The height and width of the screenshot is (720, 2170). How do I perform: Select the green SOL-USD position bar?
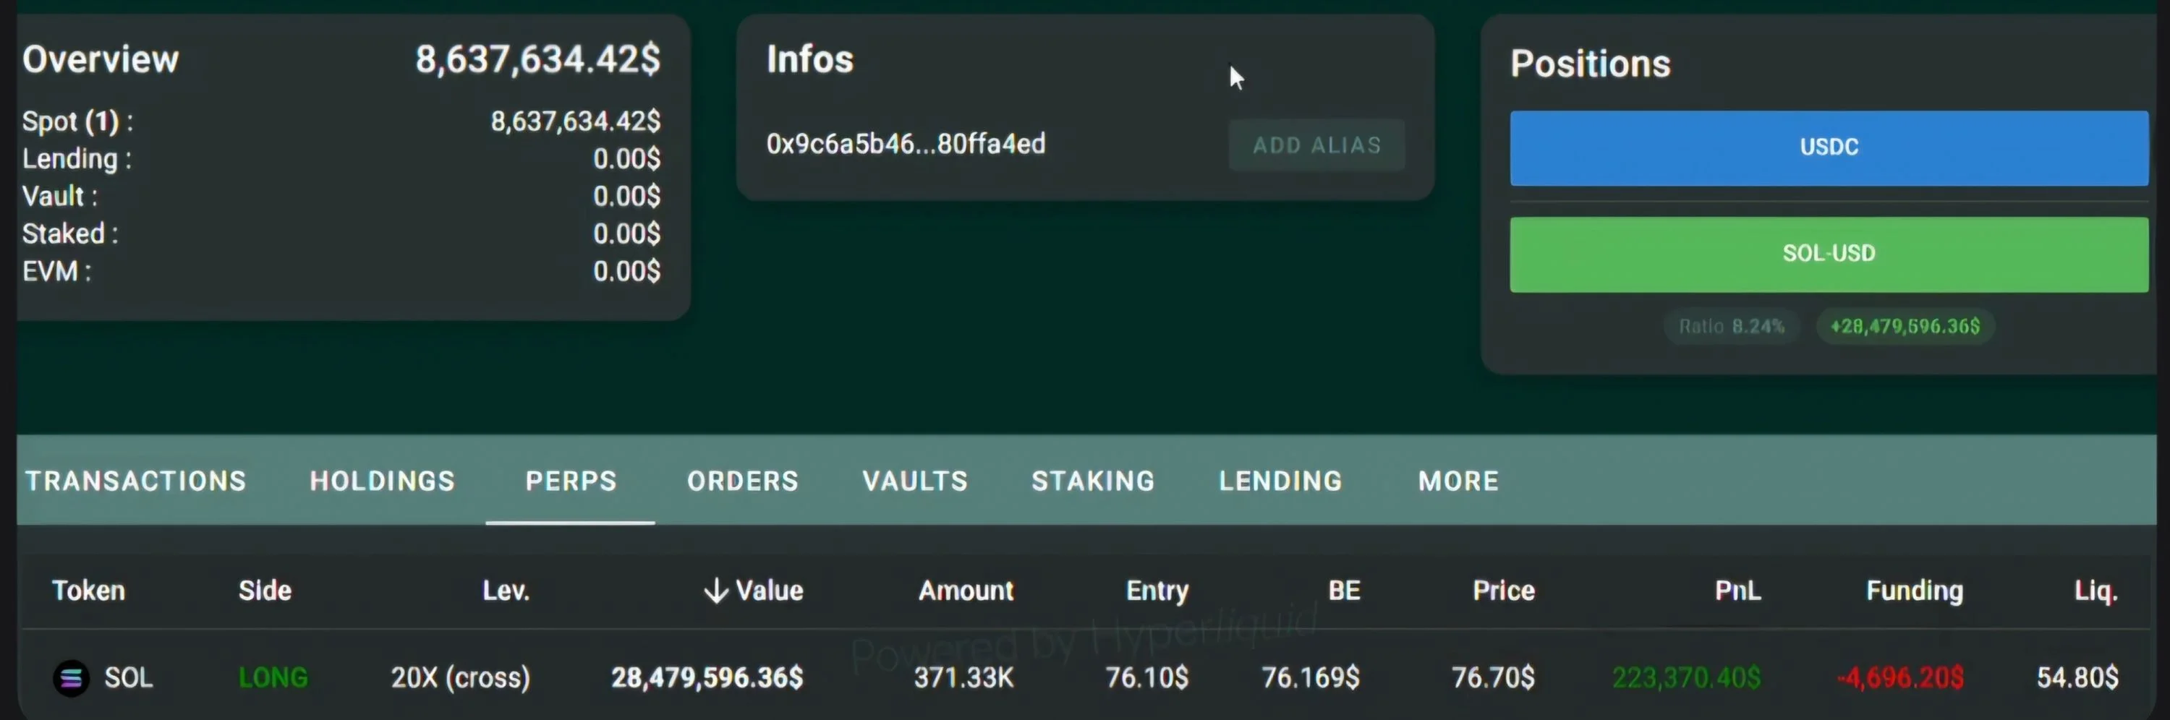1829,254
